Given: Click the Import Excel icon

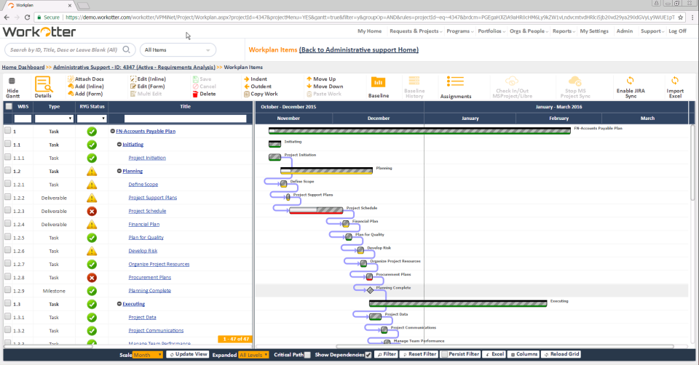Looking at the screenshot, I should pos(675,81).
